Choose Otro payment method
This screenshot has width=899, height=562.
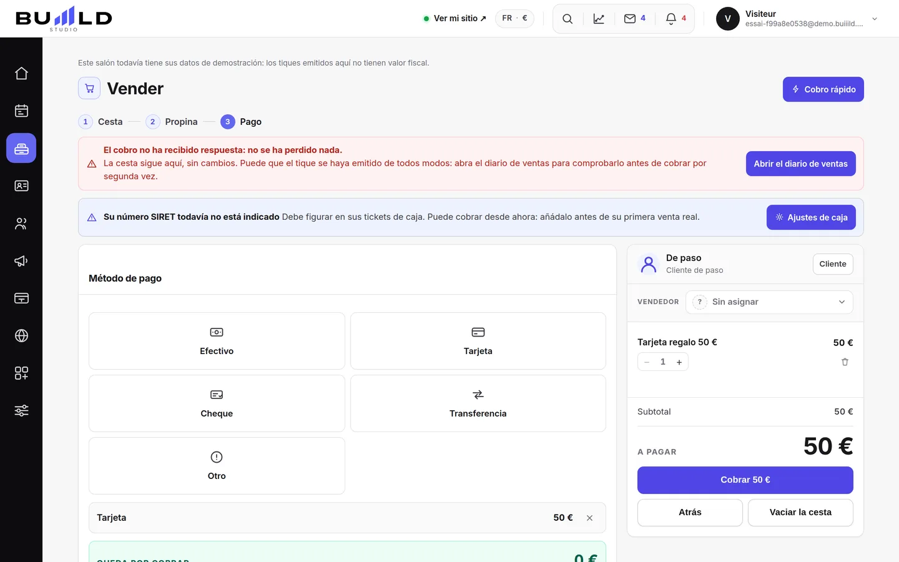tap(217, 466)
